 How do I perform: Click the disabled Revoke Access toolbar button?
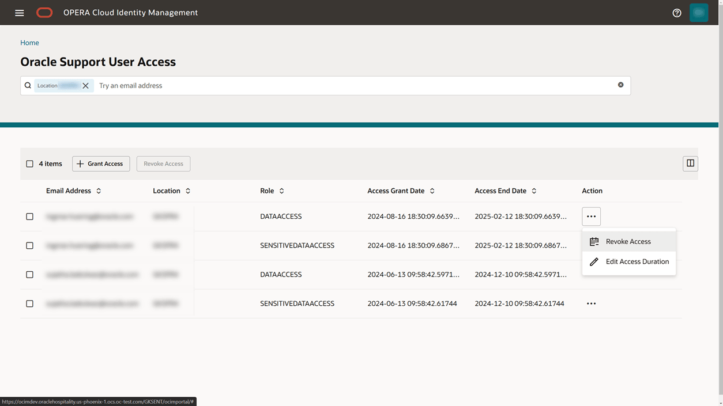[163, 164]
